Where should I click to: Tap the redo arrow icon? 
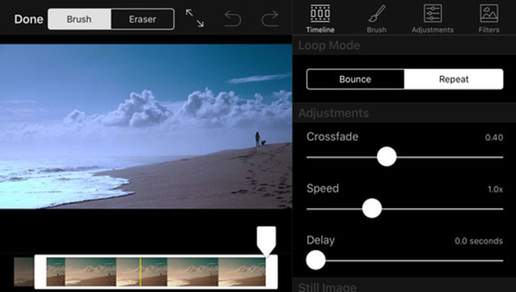270,19
